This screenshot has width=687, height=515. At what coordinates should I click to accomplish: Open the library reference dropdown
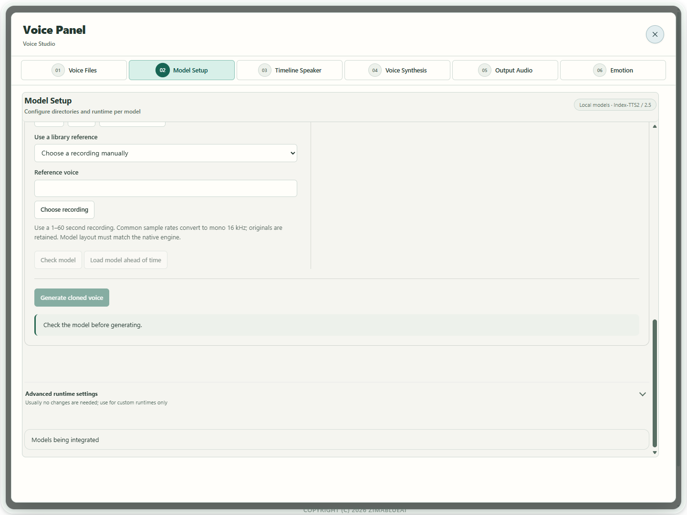166,153
